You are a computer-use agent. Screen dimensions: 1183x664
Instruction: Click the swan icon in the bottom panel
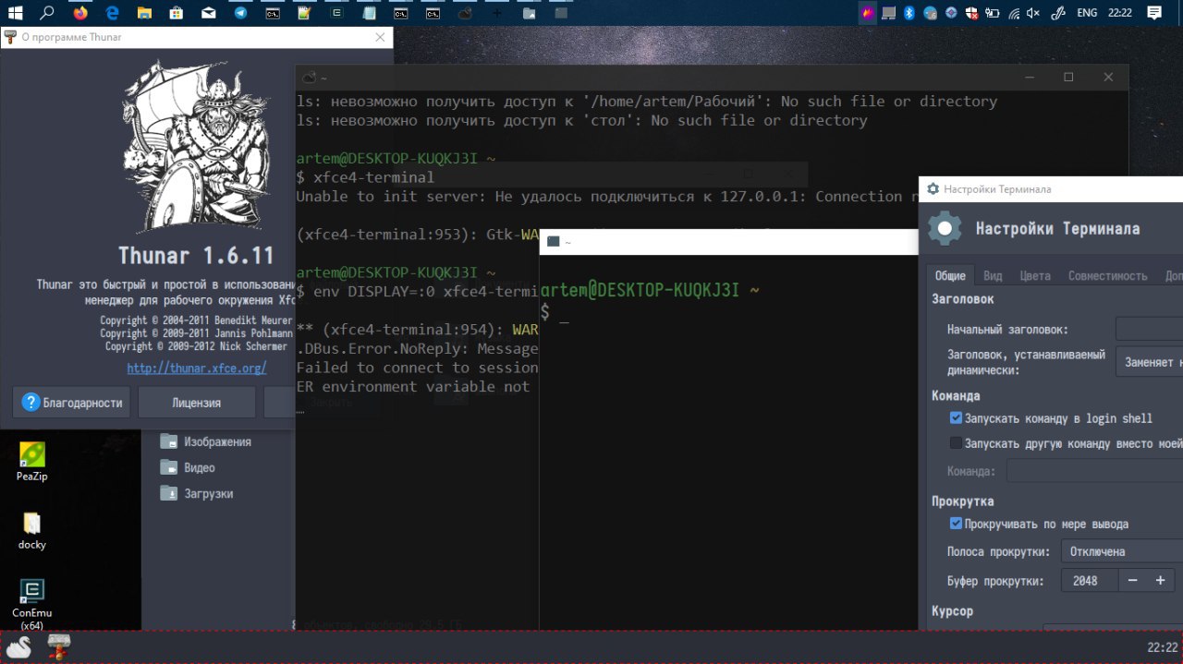19,647
